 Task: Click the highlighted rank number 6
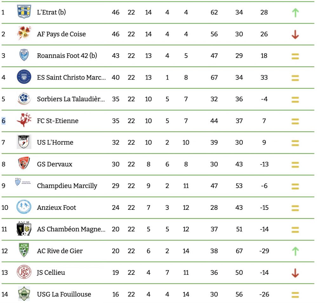click(x=3, y=121)
